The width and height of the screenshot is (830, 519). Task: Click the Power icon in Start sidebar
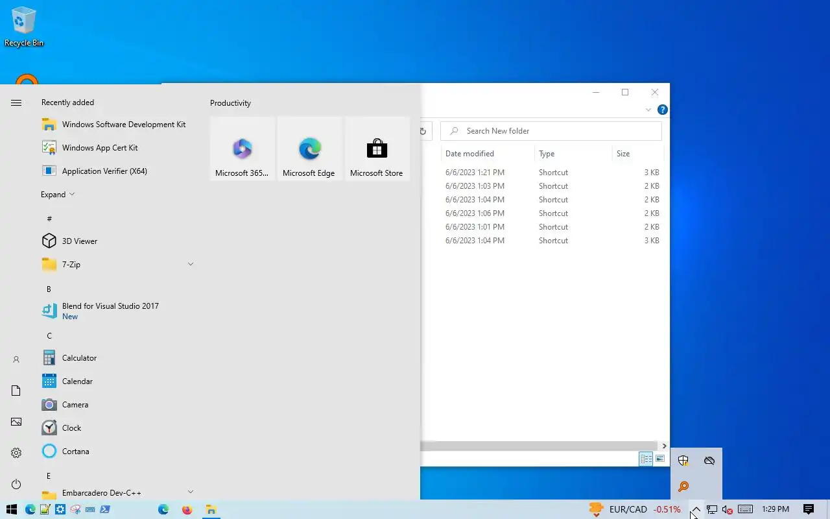pos(16,484)
